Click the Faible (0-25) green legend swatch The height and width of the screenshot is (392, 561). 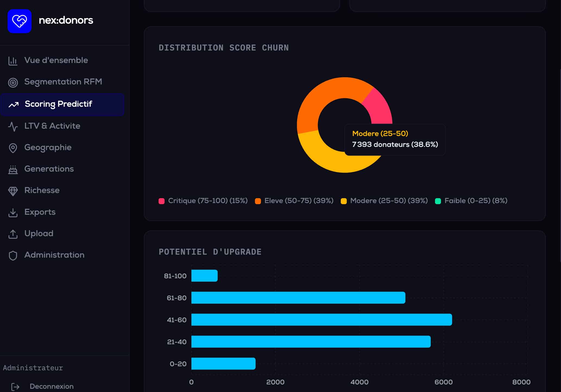click(x=438, y=201)
